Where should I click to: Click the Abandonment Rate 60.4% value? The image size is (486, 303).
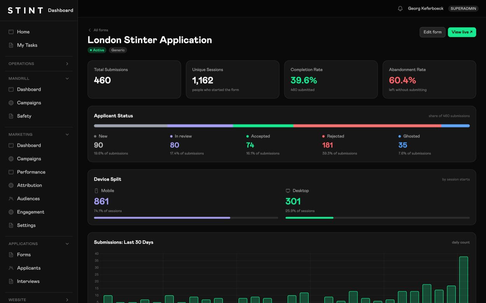coord(402,80)
